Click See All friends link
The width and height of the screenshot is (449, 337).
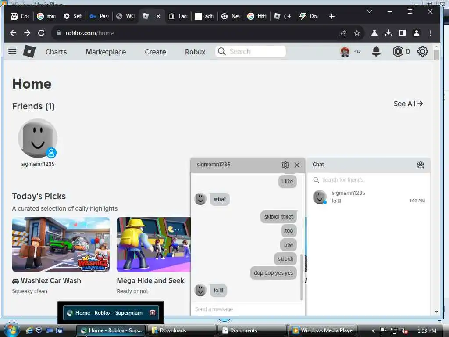tap(408, 104)
